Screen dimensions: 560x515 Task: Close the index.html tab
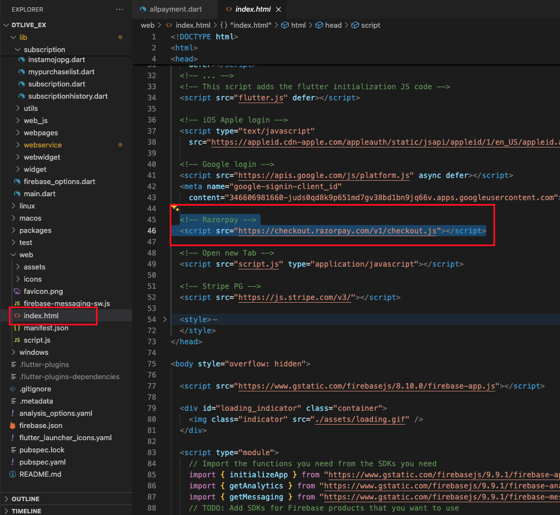pyautogui.click(x=278, y=9)
